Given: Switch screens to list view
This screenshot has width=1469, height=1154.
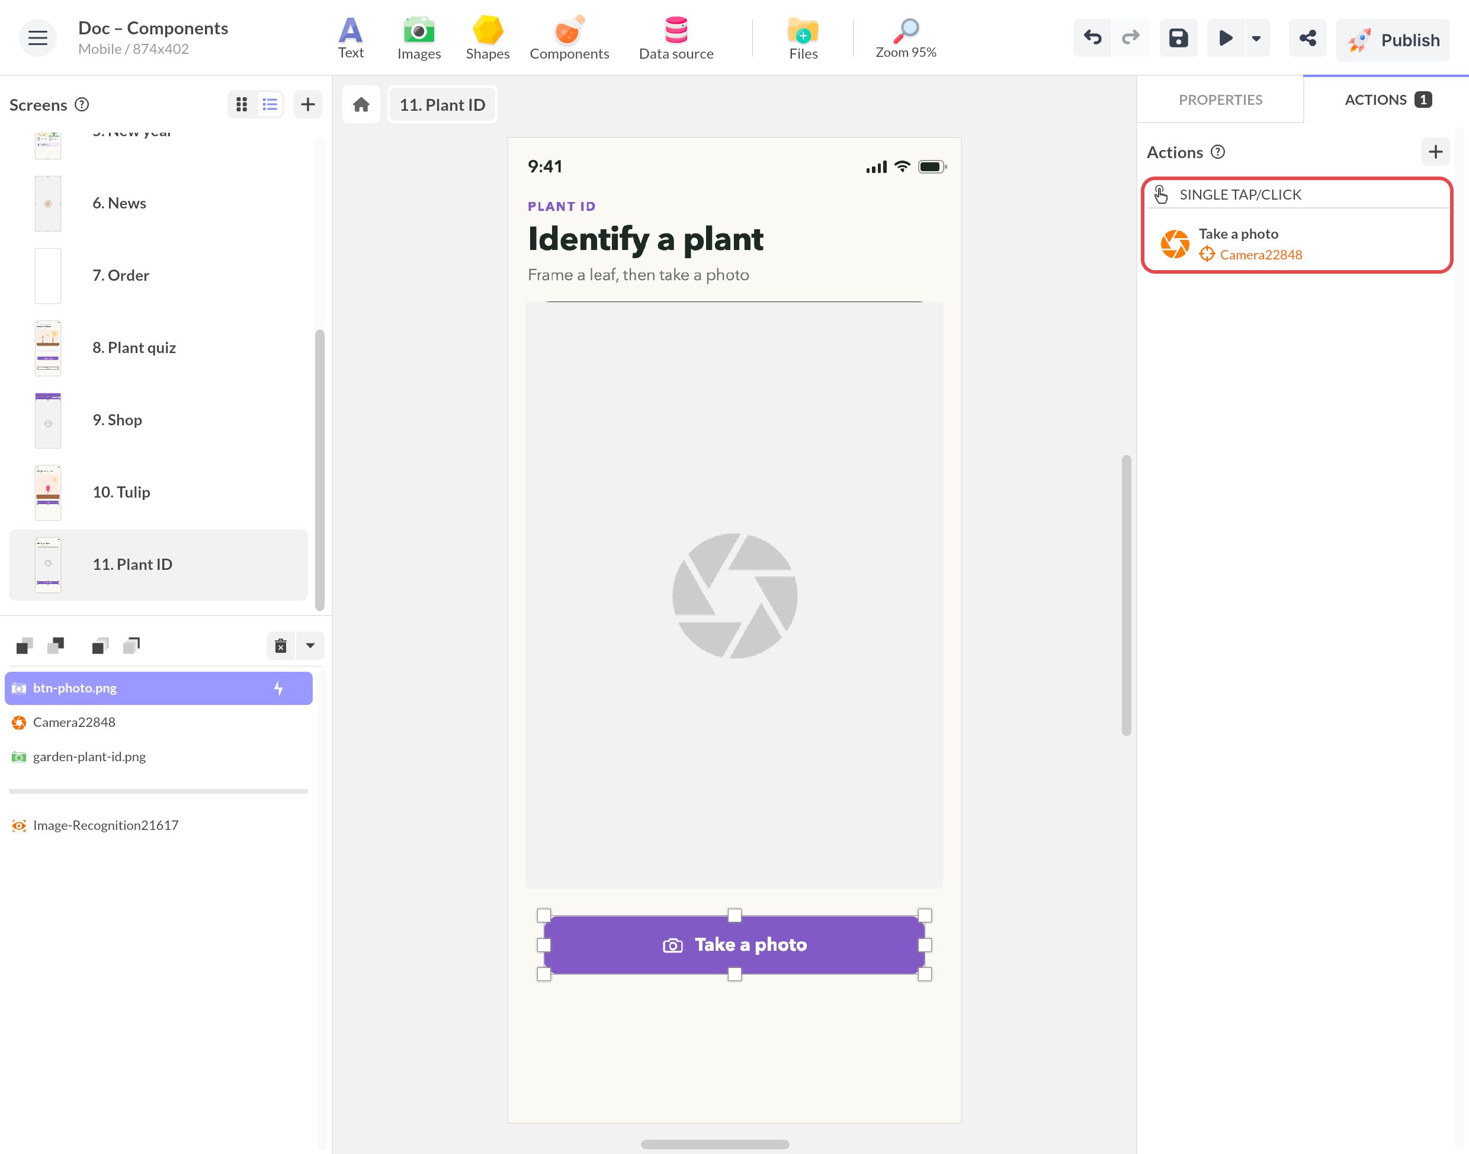Looking at the screenshot, I should pos(270,104).
